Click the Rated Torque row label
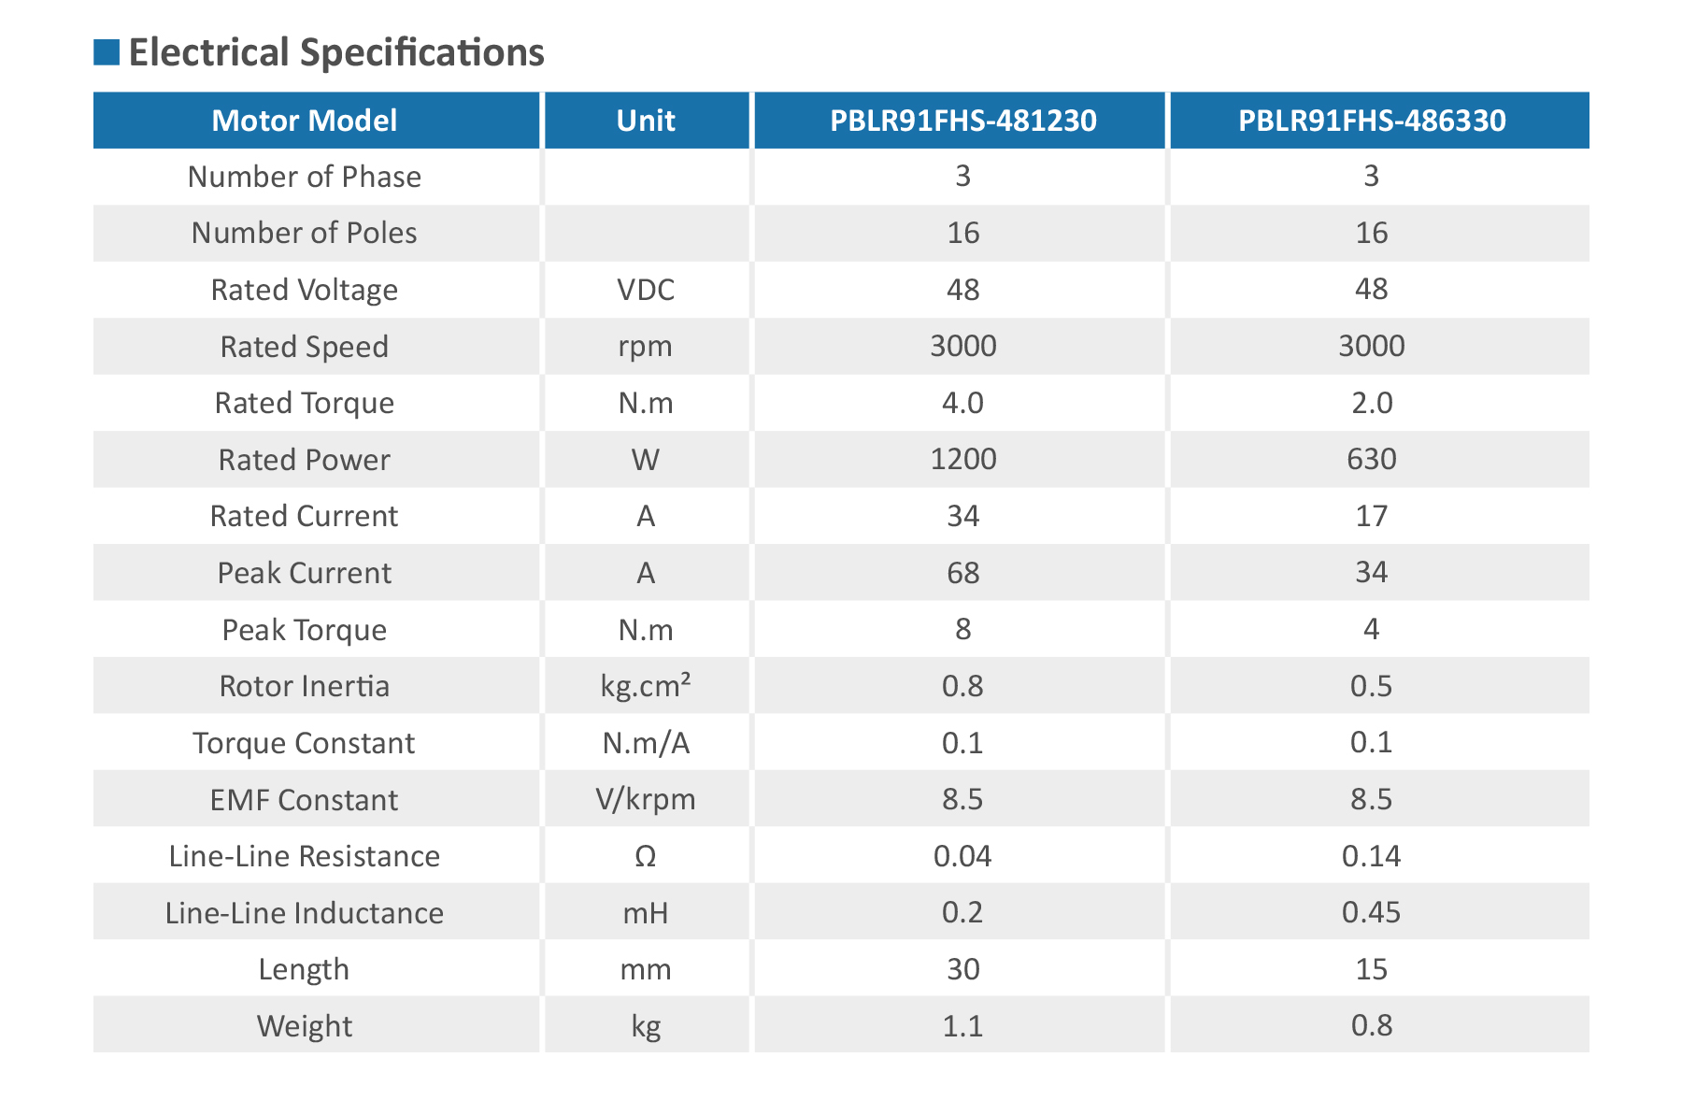Screen dimensions: 1682x1100 [x=305, y=403]
